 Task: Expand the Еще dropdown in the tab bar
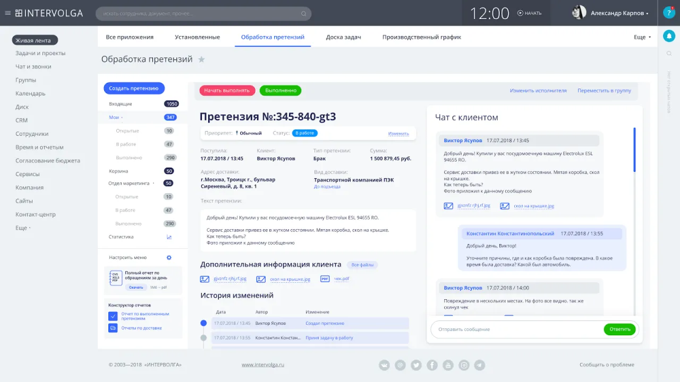[x=642, y=37]
